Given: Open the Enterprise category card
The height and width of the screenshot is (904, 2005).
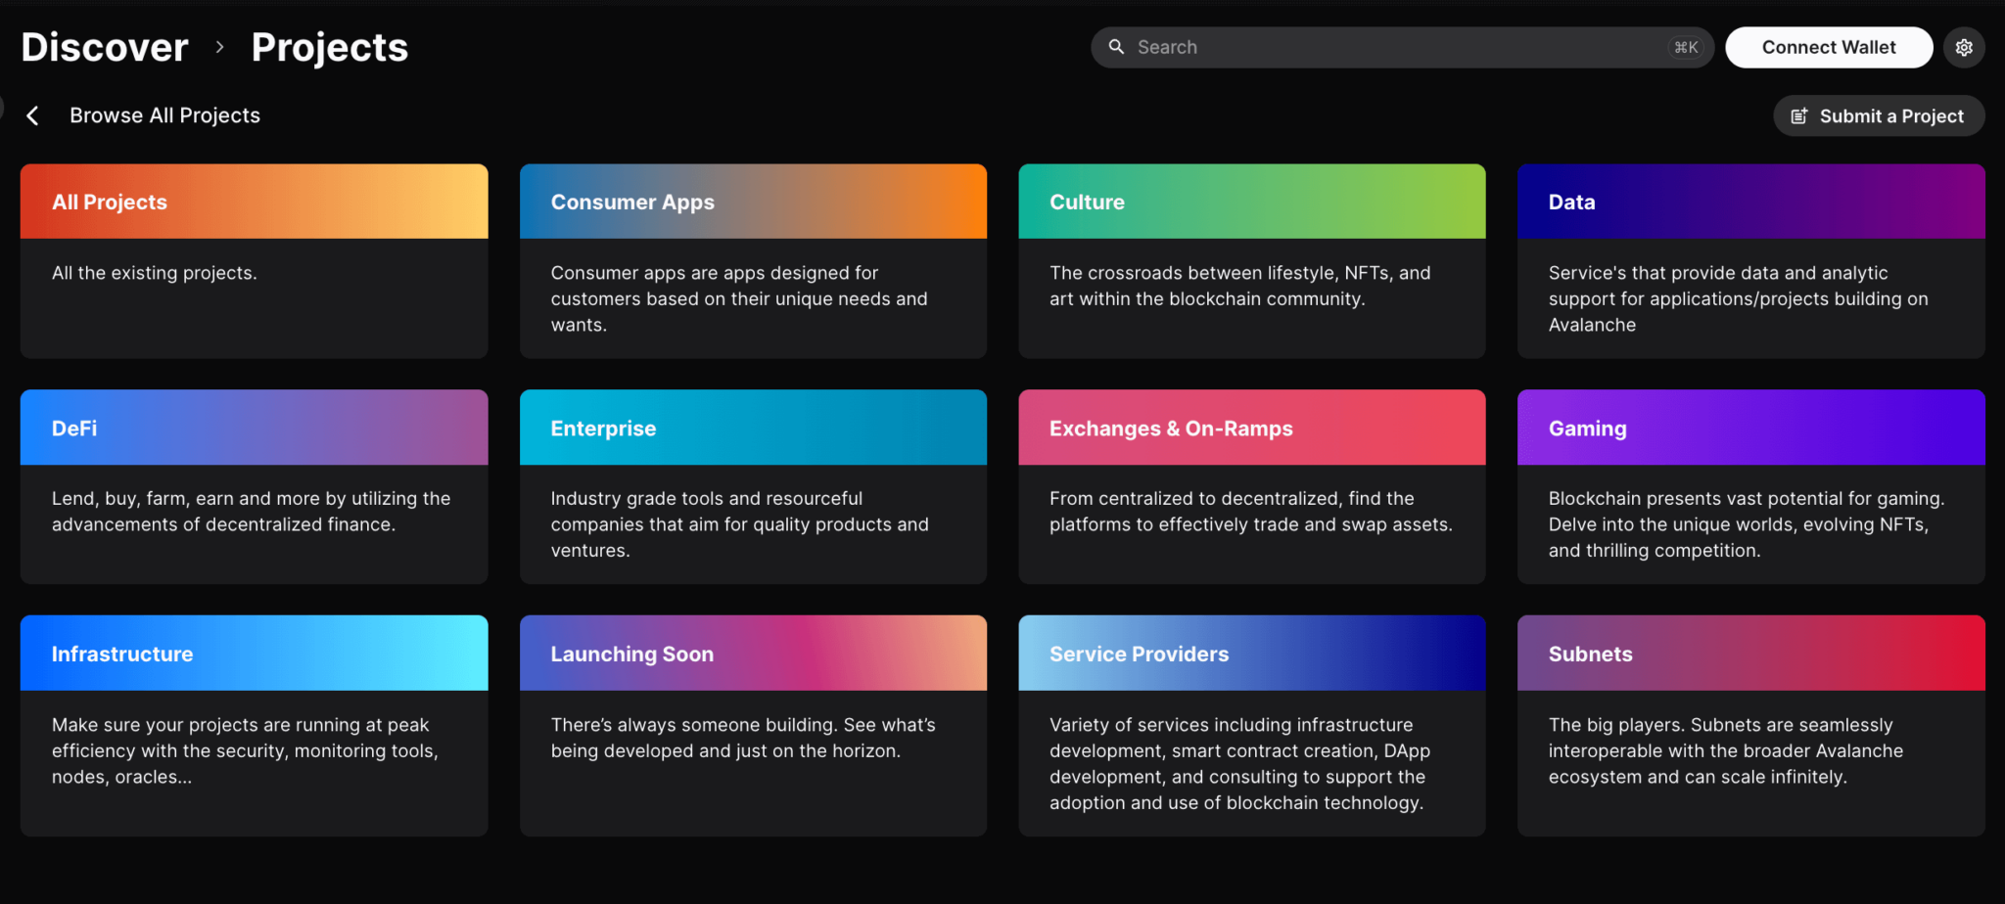Looking at the screenshot, I should (753, 486).
